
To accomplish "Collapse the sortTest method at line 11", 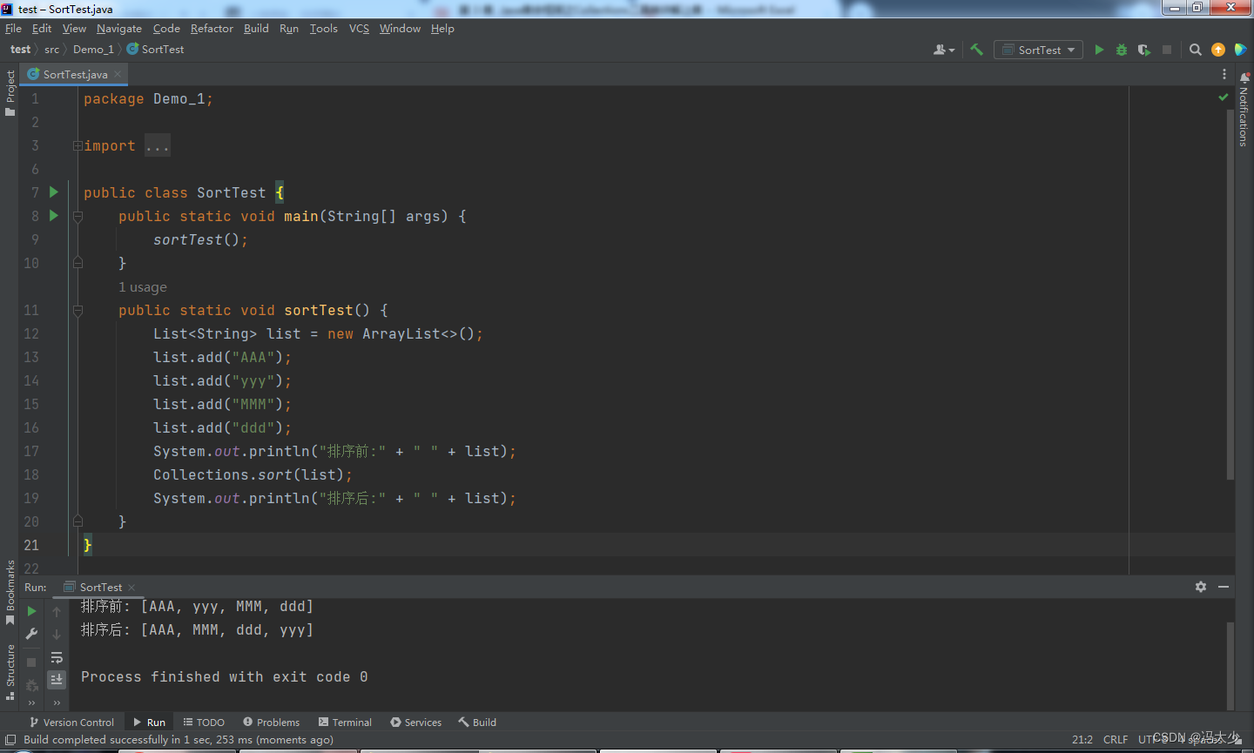I will click(x=78, y=310).
